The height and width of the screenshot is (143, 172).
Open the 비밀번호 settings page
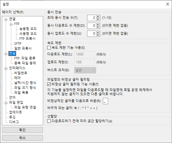point(21,73)
